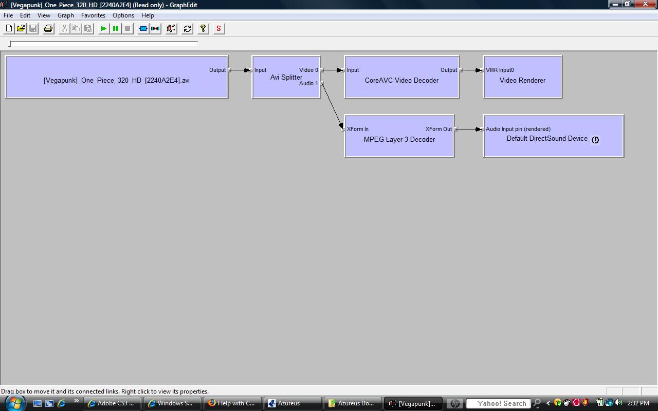The height and width of the screenshot is (411, 658).
Task: Open the Favorites menu
Action: (93, 15)
